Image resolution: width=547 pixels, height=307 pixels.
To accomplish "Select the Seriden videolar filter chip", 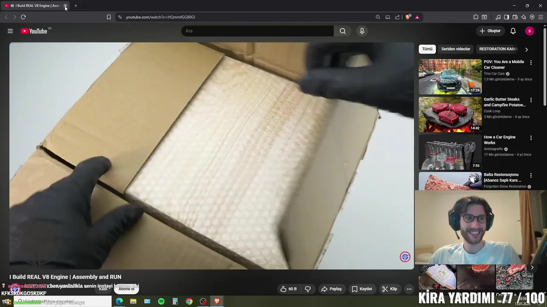I will pos(456,49).
